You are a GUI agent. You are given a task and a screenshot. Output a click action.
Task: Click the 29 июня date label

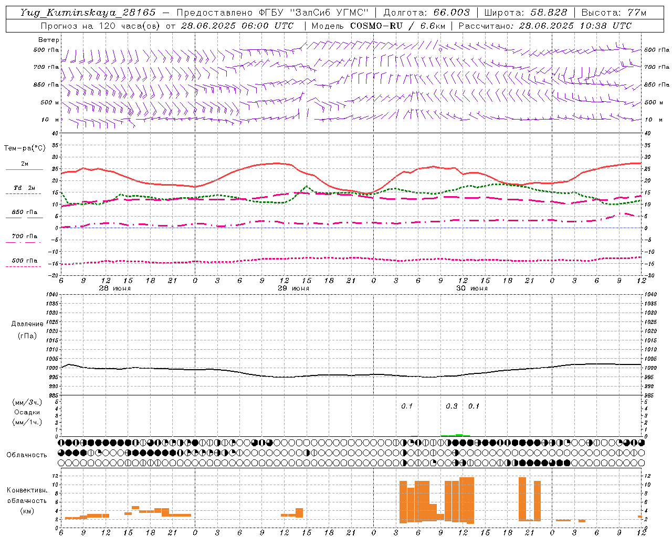[293, 288]
